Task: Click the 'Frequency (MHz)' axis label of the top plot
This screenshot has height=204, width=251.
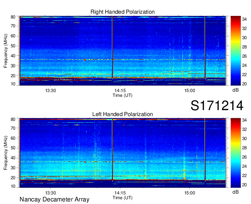Action: point(6,51)
